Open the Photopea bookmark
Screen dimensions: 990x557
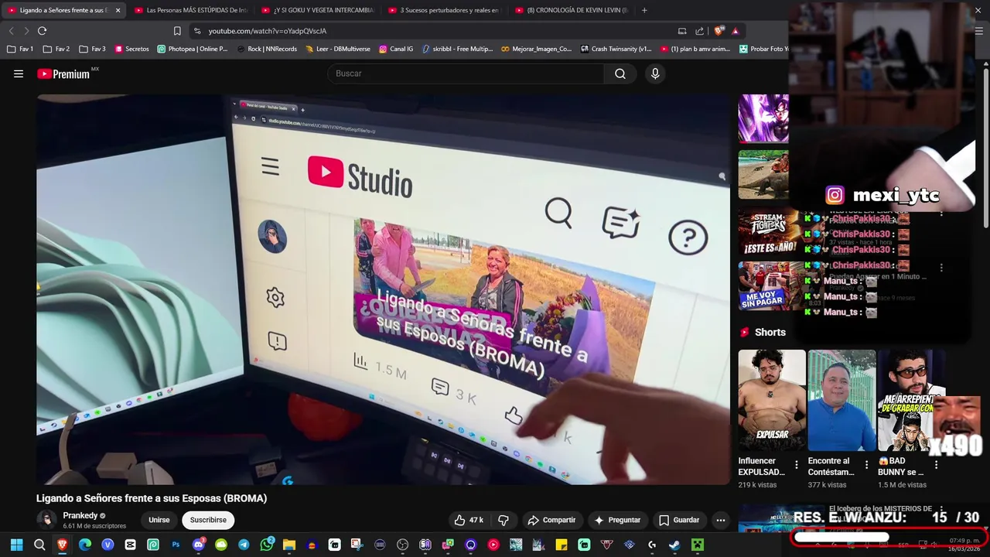[x=193, y=49]
